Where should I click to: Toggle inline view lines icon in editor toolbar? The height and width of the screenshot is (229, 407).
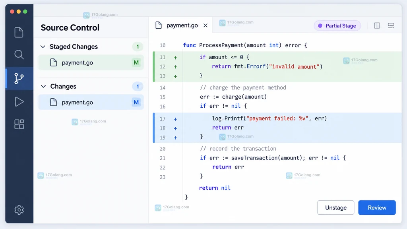click(391, 25)
